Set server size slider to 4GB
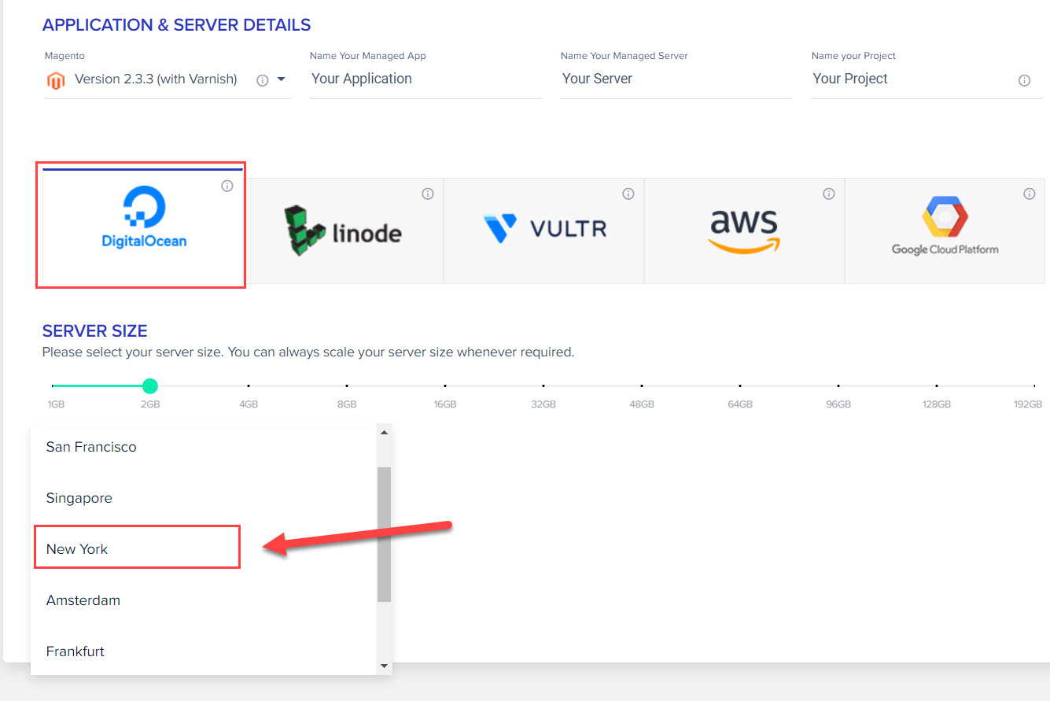 [x=249, y=386]
